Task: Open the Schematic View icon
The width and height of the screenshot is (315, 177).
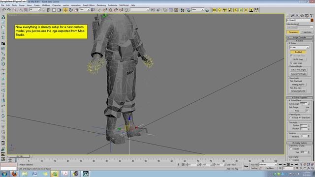Action: click(x=176, y=10)
